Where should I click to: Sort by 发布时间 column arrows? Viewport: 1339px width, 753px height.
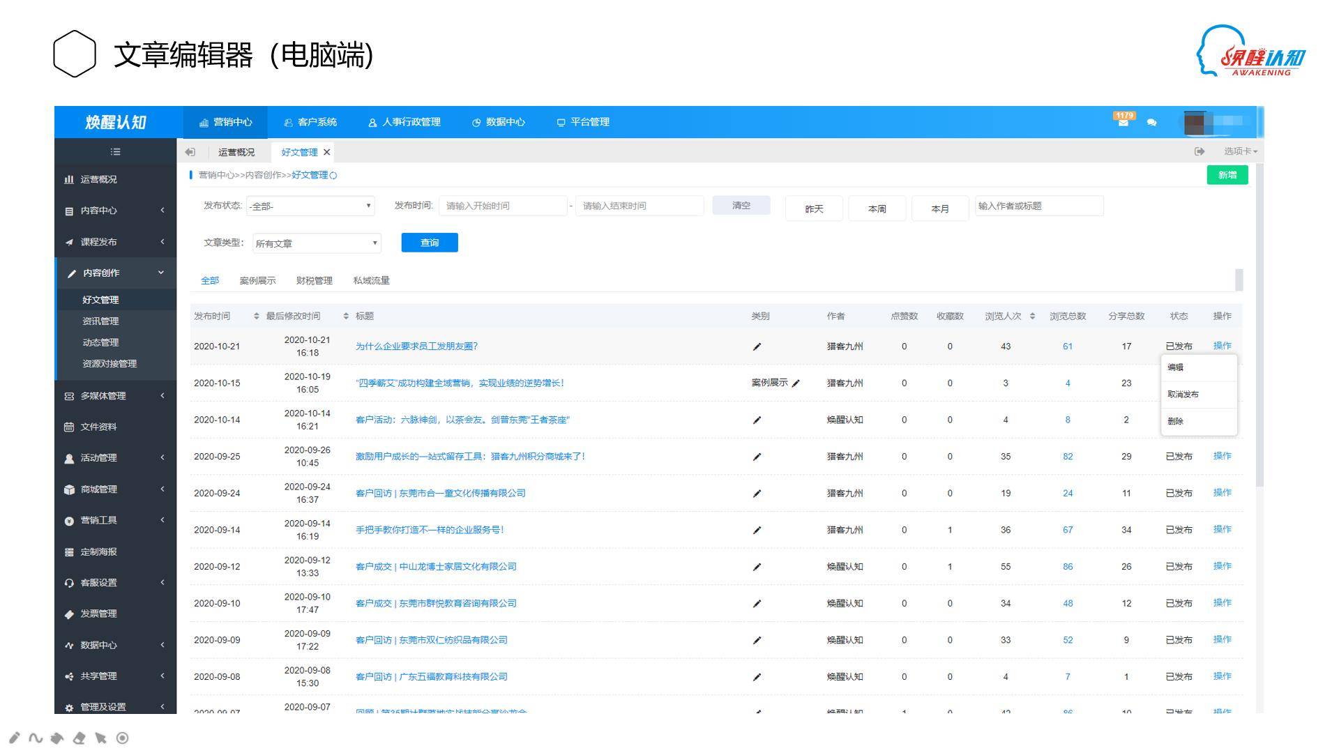click(256, 317)
